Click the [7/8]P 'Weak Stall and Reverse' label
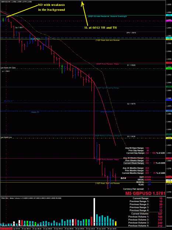 click(108, 40)
